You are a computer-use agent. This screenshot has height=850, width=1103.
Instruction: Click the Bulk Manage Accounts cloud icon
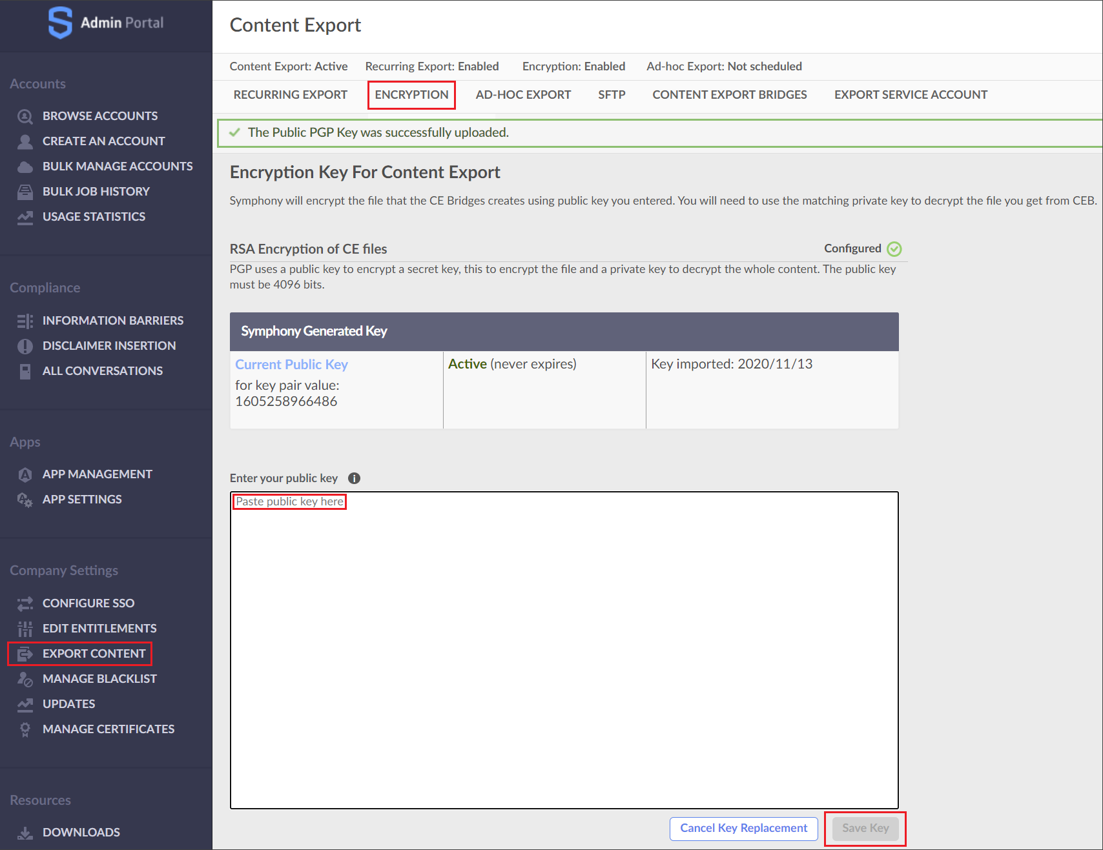click(25, 167)
